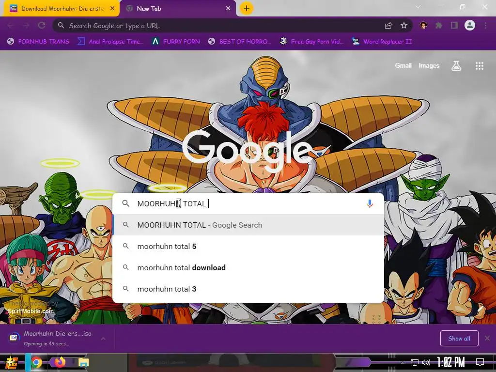Close the downloads bar
496x372 pixels.
click(x=487, y=338)
